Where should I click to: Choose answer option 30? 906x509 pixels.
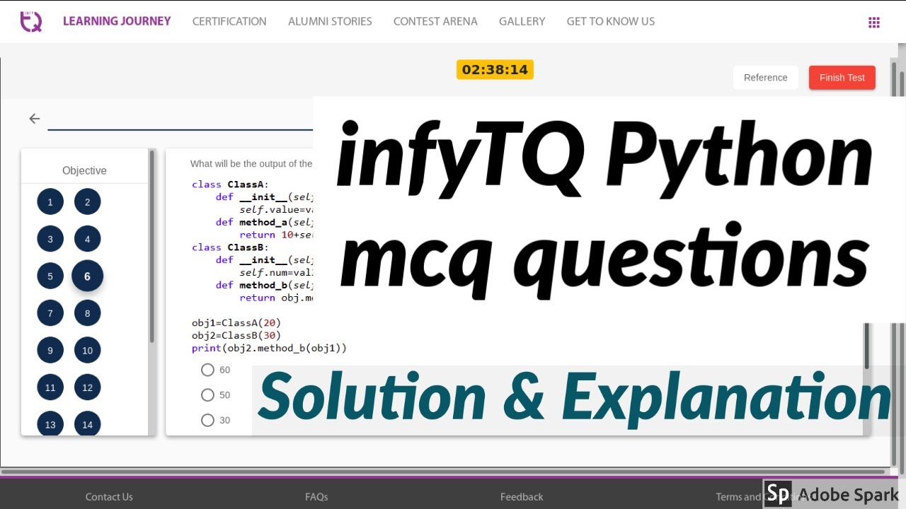[207, 421]
